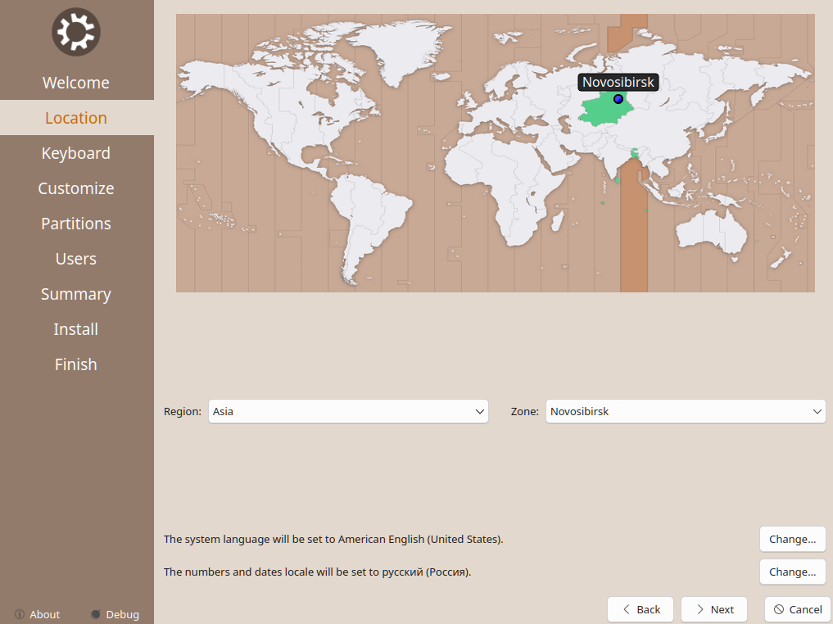Expand the Zone dropdown arrow
Image resolution: width=833 pixels, height=624 pixels.
[x=817, y=412]
